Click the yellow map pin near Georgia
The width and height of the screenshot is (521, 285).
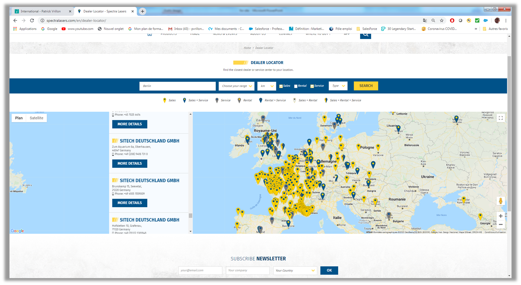480,216
